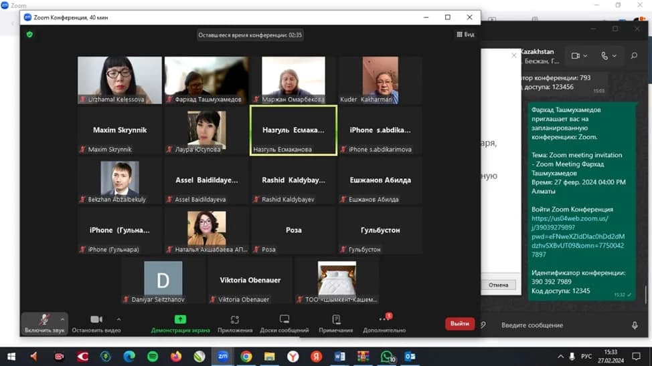Image resolution: width=652 pixels, height=366 pixels.
Task: Select Viktoria Obenauer participant tile
Action: [250, 281]
